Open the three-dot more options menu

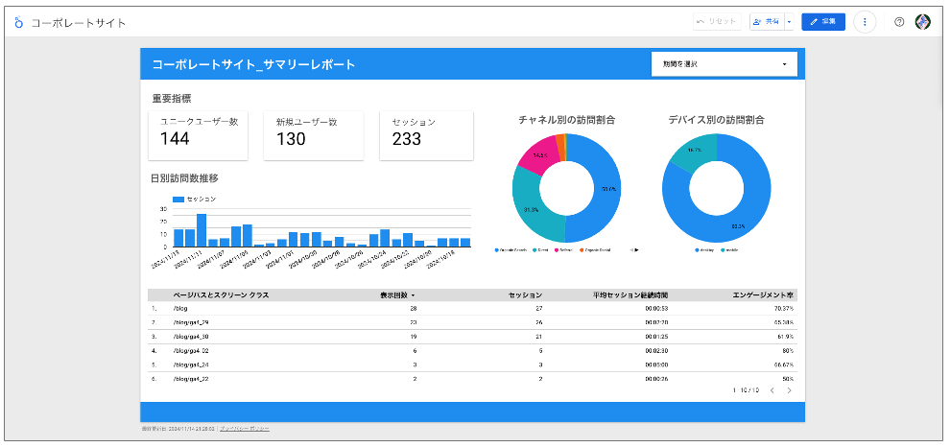[865, 22]
